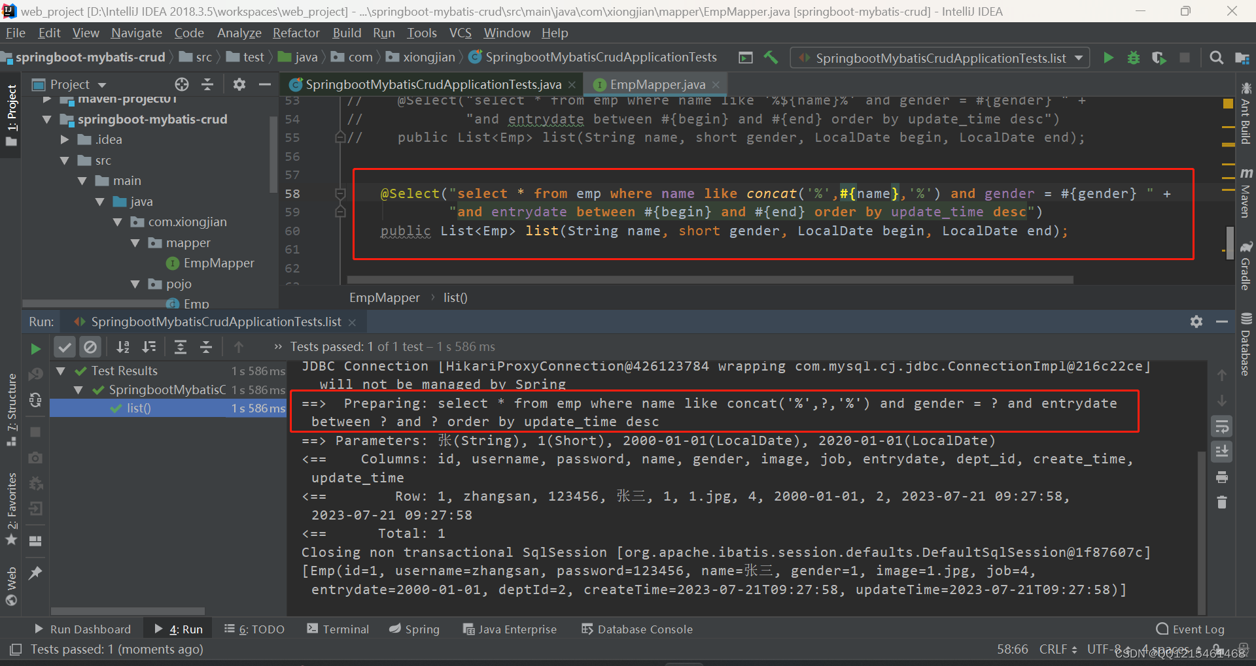Collapse all in Project panel

207,84
